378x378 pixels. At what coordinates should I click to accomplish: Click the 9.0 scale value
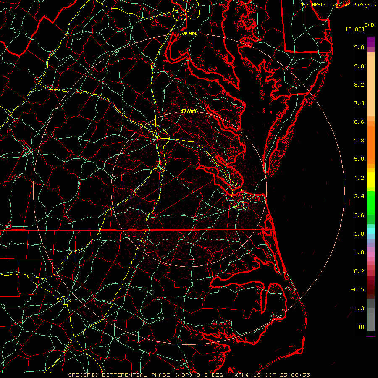click(x=359, y=66)
